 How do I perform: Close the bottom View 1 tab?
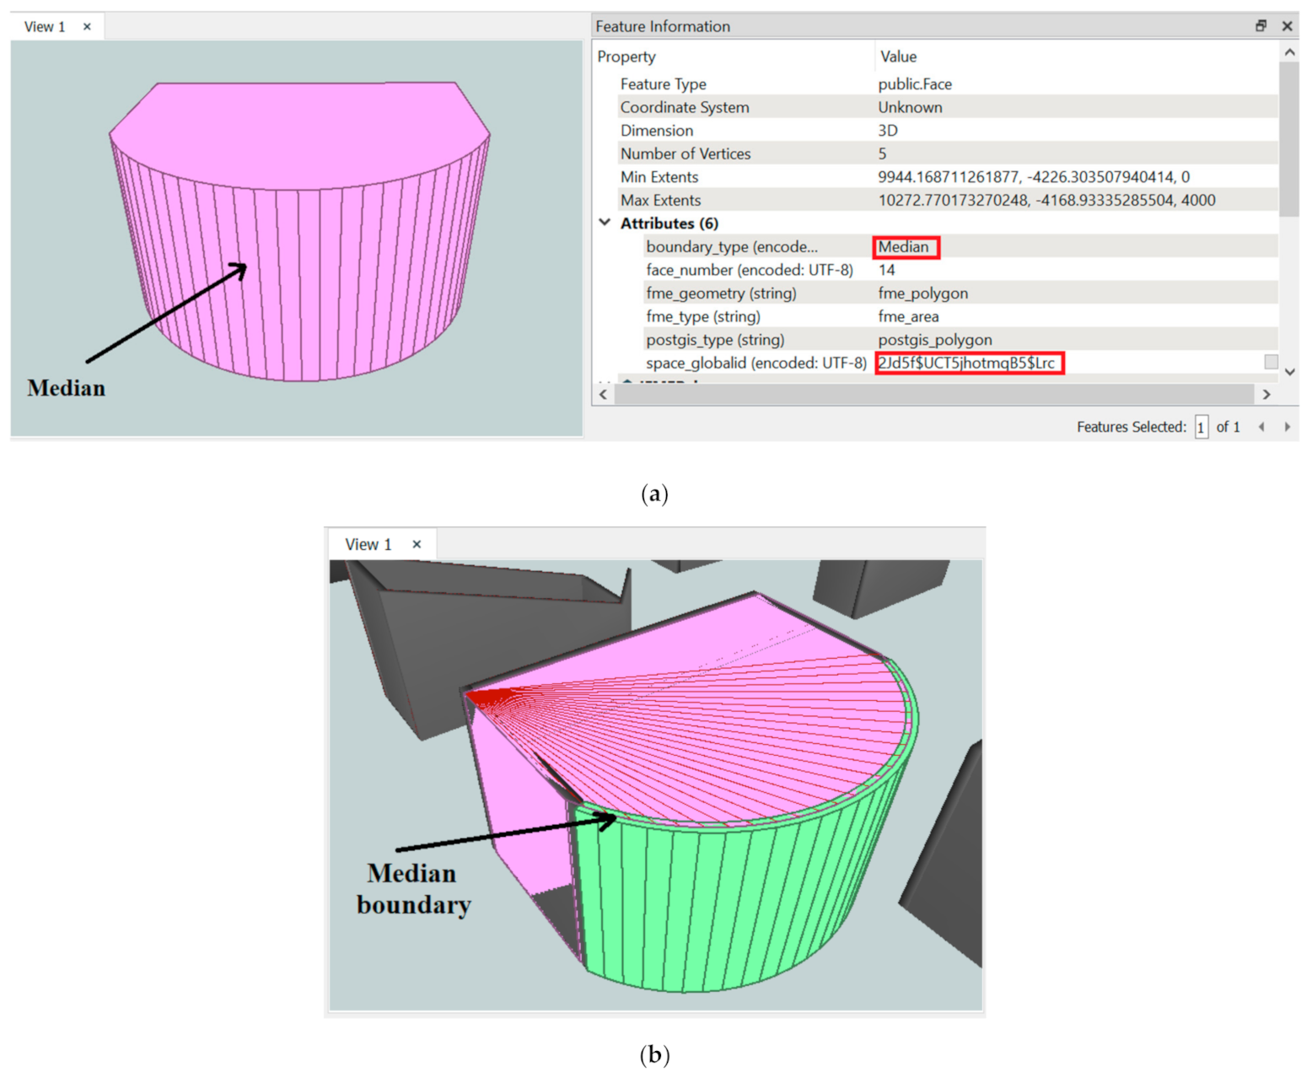417,545
